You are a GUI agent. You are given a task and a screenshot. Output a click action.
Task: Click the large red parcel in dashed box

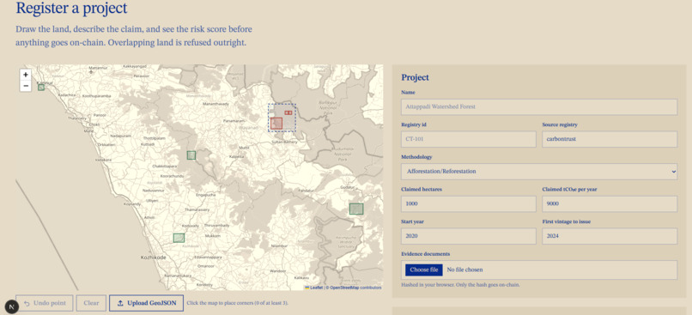276,123
